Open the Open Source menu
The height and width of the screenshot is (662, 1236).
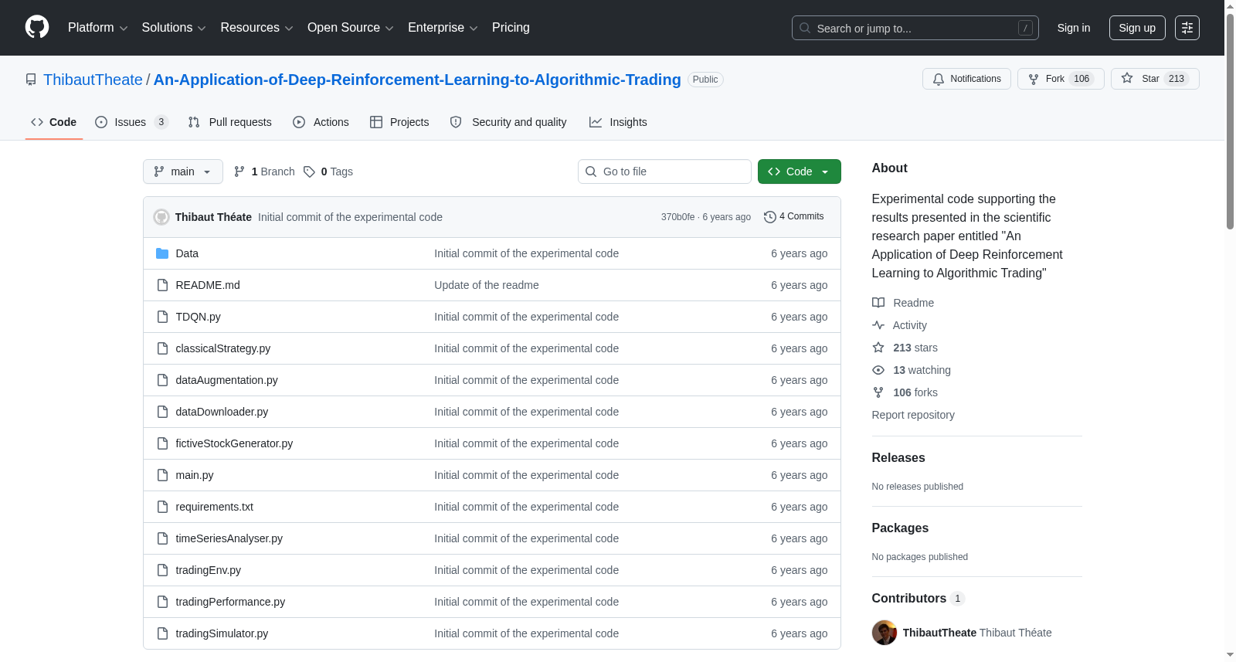[351, 28]
